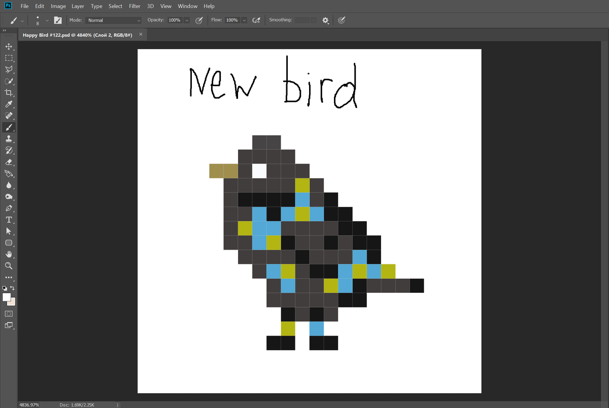Open the 3D menu
609x408 pixels.
(150, 6)
